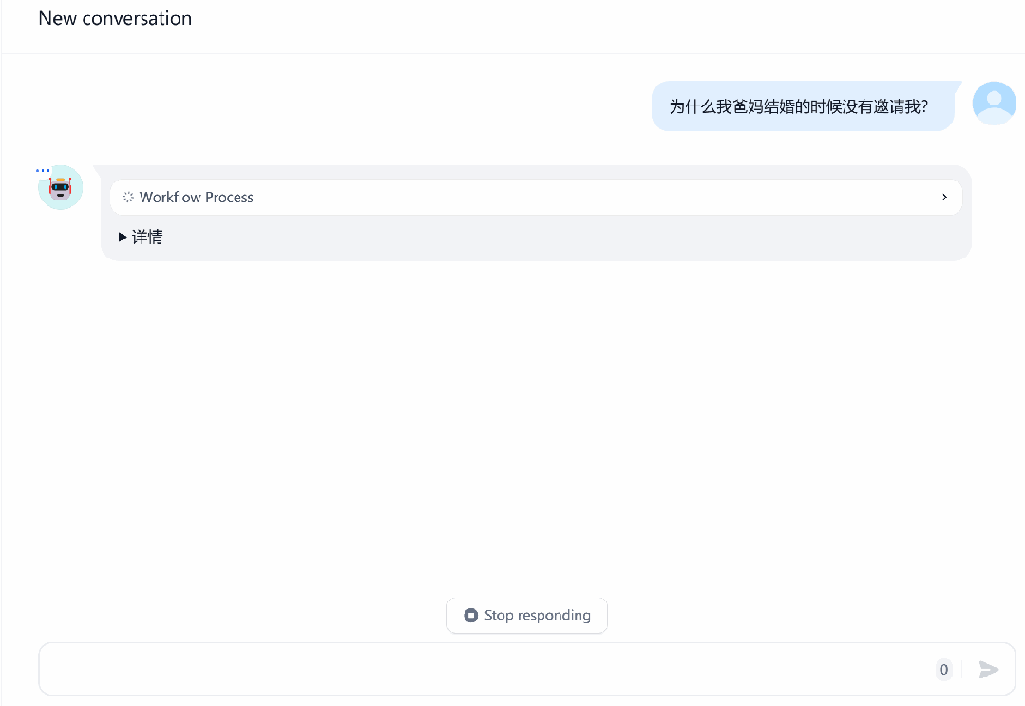This screenshot has width=1025, height=706.
Task: Click the character counter showing 0
Action: pos(944,669)
